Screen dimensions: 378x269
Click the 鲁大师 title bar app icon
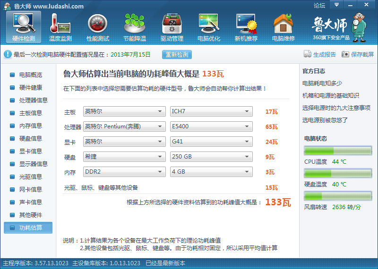(x=7, y=6)
